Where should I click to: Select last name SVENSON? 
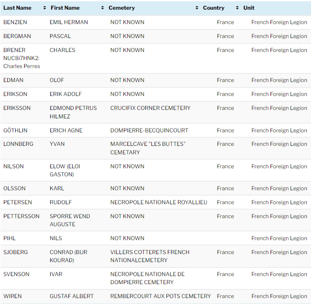click(x=16, y=274)
